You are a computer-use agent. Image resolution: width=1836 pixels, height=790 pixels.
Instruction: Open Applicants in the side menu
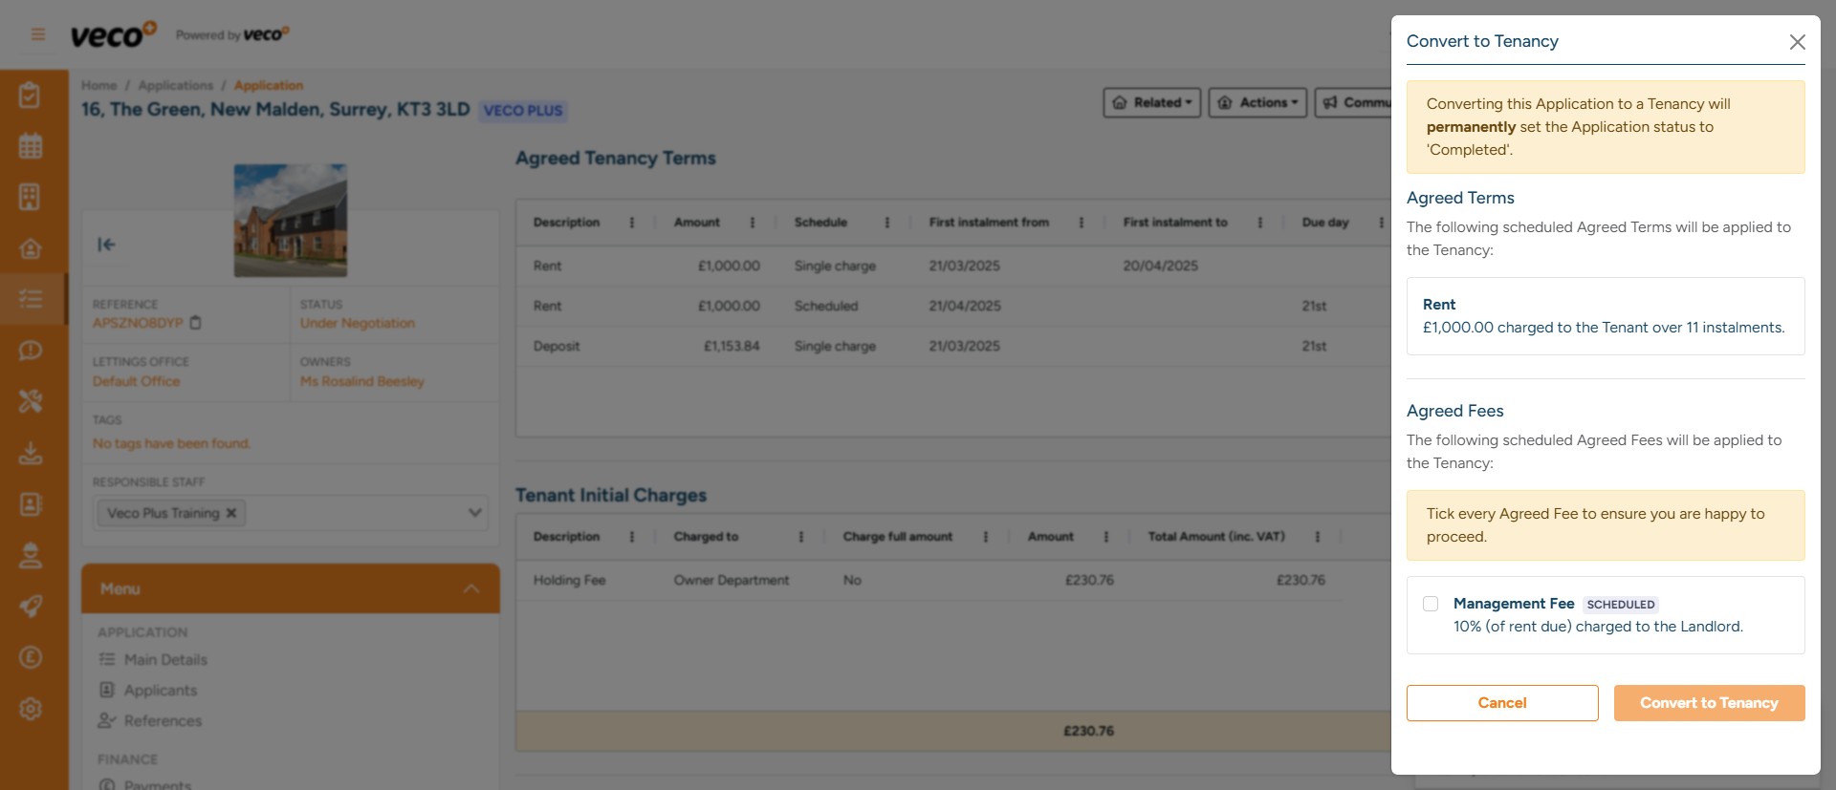click(x=160, y=691)
